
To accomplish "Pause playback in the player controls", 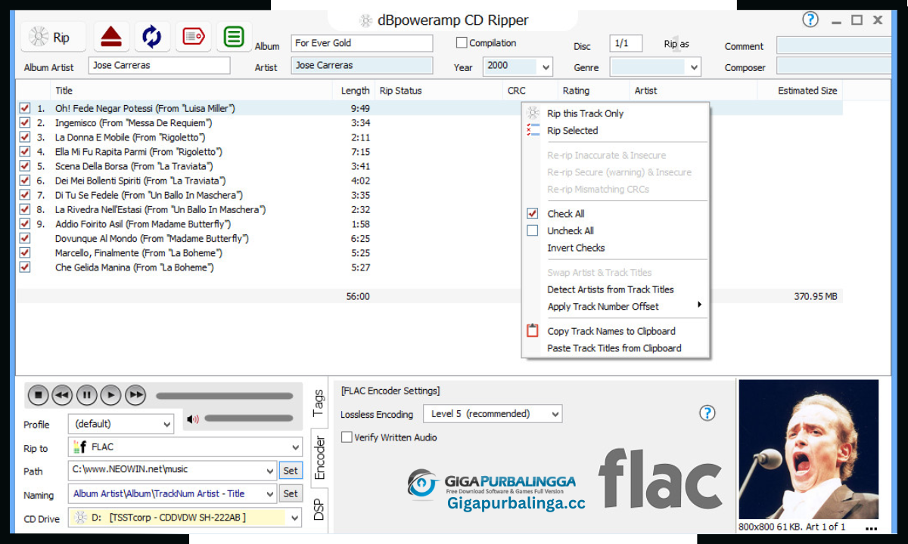I will [x=86, y=394].
